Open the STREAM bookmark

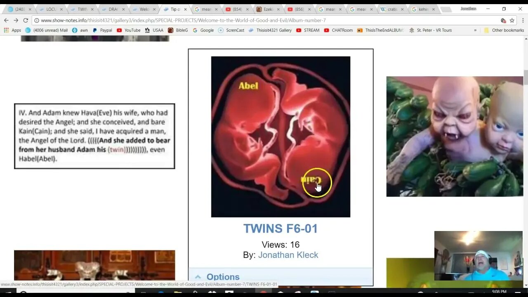[x=308, y=30]
